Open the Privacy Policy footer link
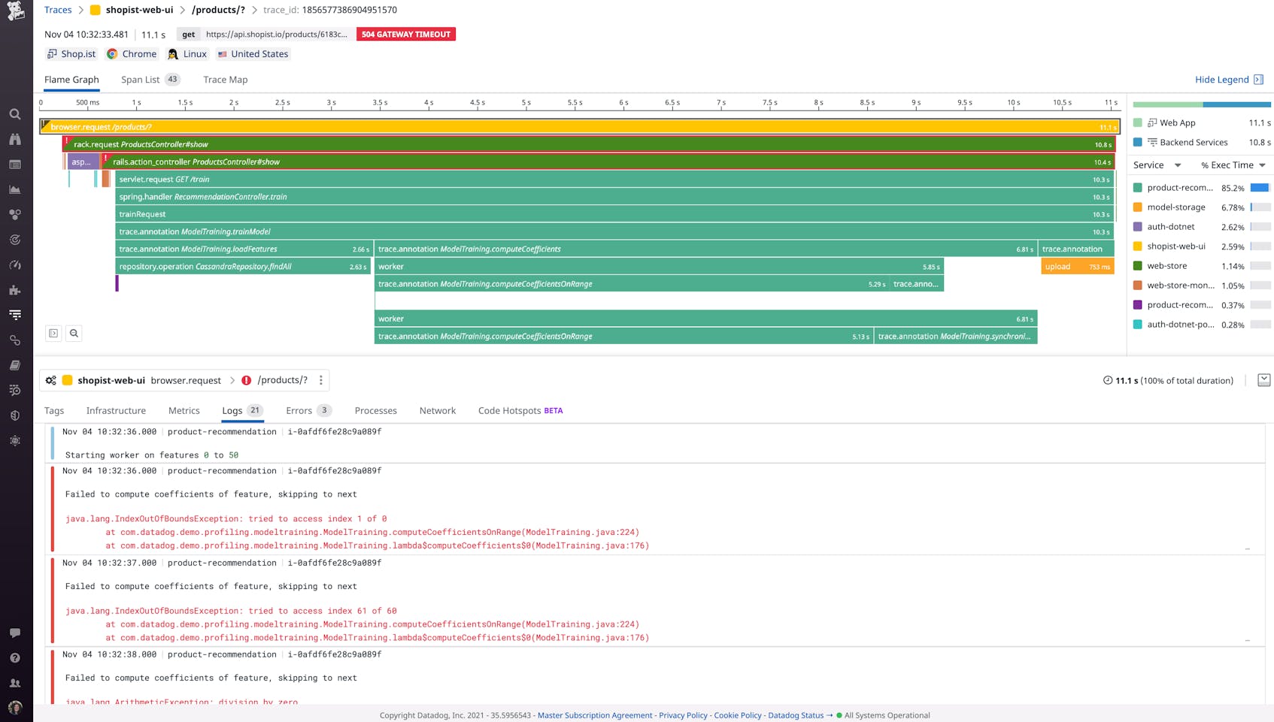The height and width of the screenshot is (722, 1274). pyautogui.click(x=683, y=715)
